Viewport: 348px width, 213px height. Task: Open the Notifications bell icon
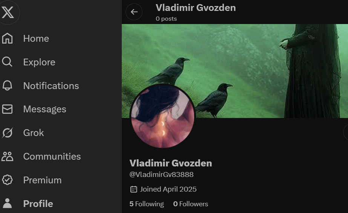click(7, 86)
